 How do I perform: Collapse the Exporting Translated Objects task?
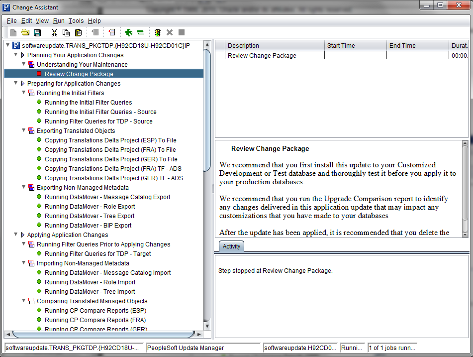point(23,130)
